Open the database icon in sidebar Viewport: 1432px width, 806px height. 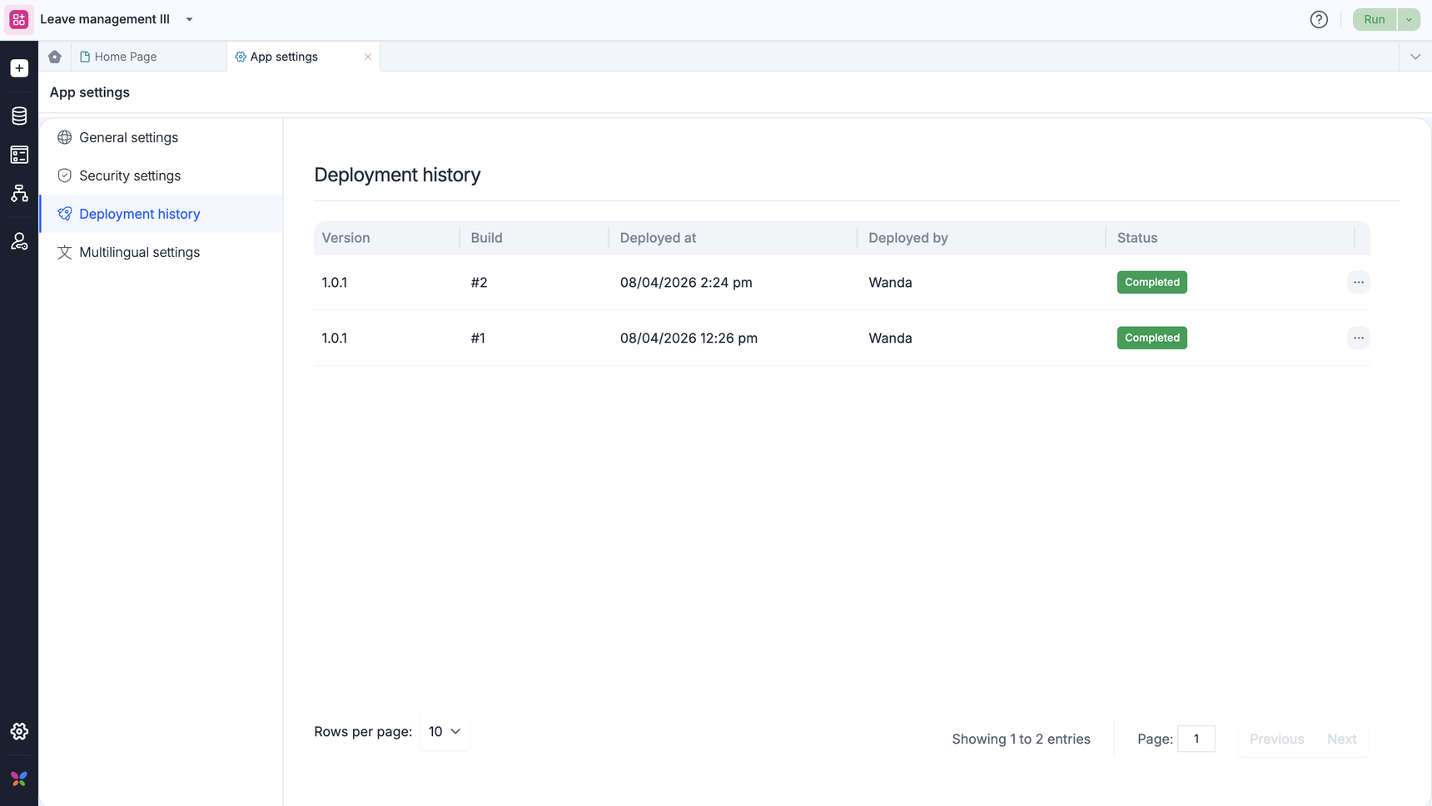(19, 116)
